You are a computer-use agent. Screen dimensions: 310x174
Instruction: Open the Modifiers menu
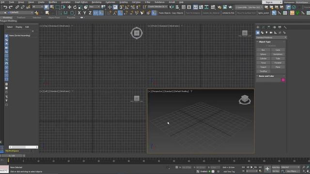(x=53, y=2)
